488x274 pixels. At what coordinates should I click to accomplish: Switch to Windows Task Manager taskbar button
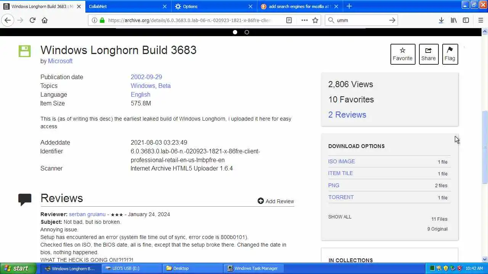coord(254,268)
